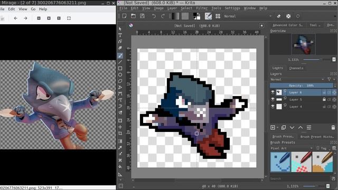The image size is (338, 190).
Task: Open foreground/background color swatch
Action: [x=196, y=16]
